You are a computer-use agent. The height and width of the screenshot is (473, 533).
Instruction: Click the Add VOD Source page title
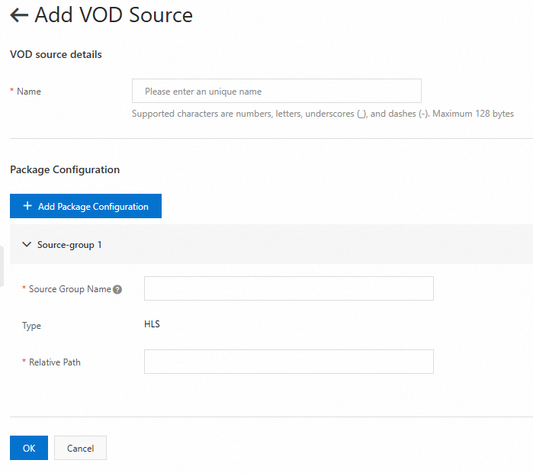tap(114, 15)
